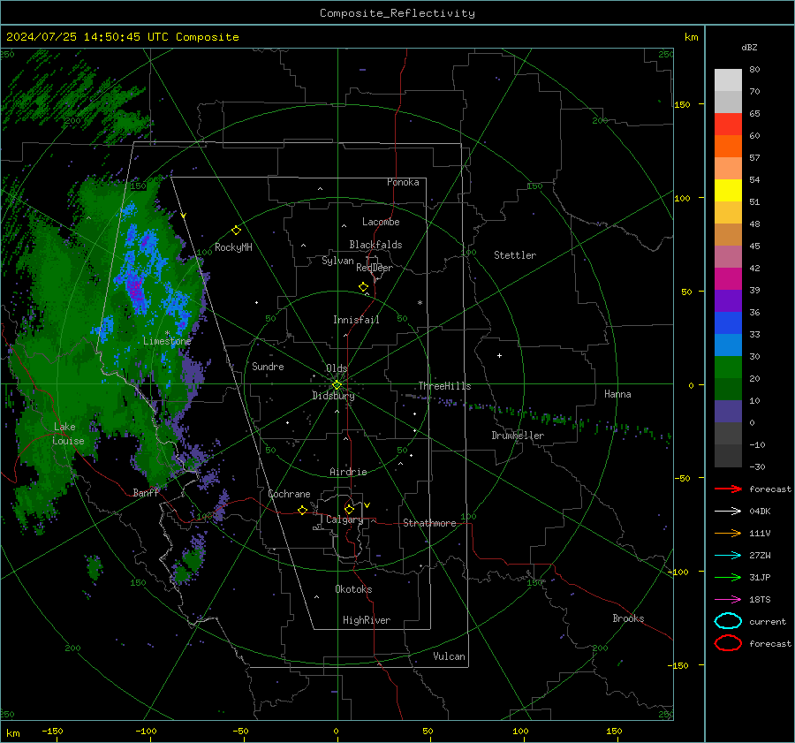This screenshot has height=743, width=795.
Task: Click the red forecast arrow in the legend
Action: [x=728, y=489]
